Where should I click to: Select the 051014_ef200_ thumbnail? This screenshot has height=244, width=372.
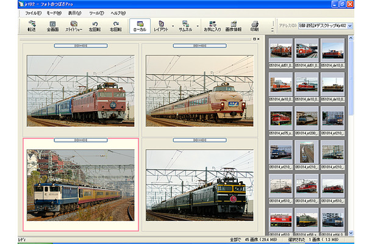(x=307, y=118)
